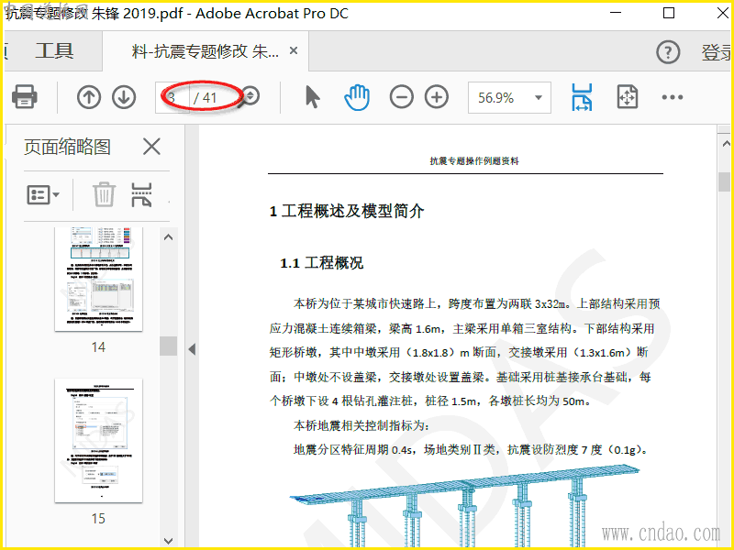Print the document with the printer icon
734x550 pixels.
(25, 97)
